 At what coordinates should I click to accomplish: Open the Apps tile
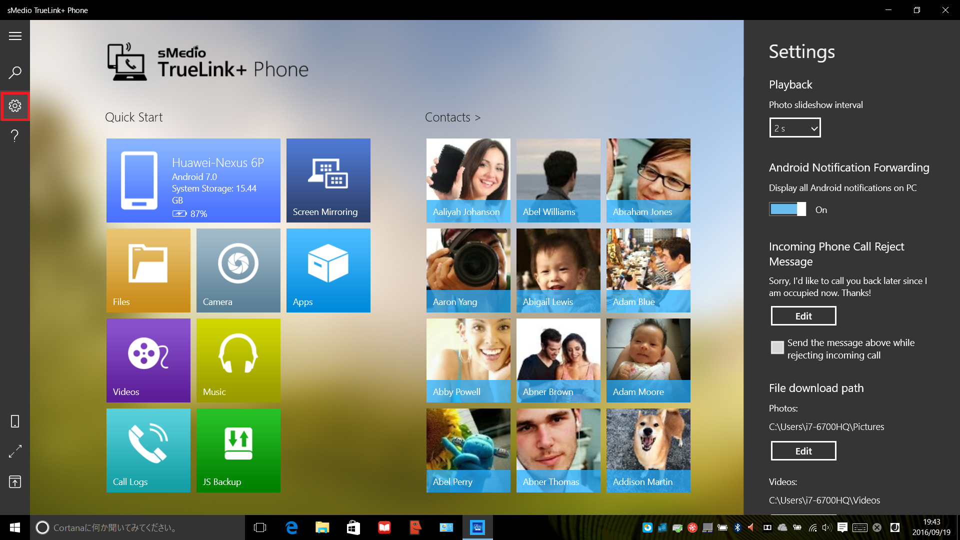tap(328, 270)
